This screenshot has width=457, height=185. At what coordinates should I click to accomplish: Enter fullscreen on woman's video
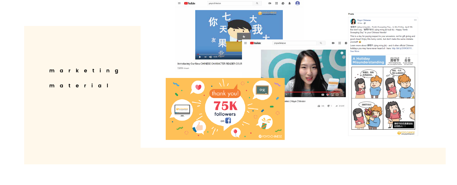(342, 95)
